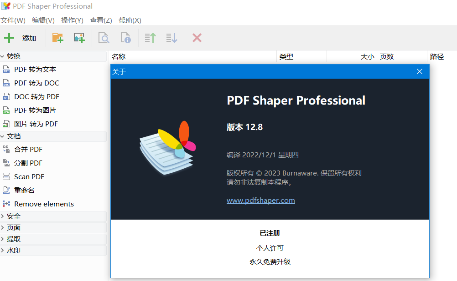The image size is (457, 281).
Task: Sort by 路径 column header
Action: [442, 57]
